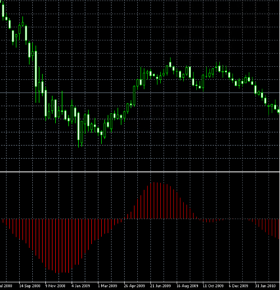Click the separator between chart and indicator
Image resolution: width=280 pixels, height=290 pixels.
pyautogui.click(x=139, y=172)
